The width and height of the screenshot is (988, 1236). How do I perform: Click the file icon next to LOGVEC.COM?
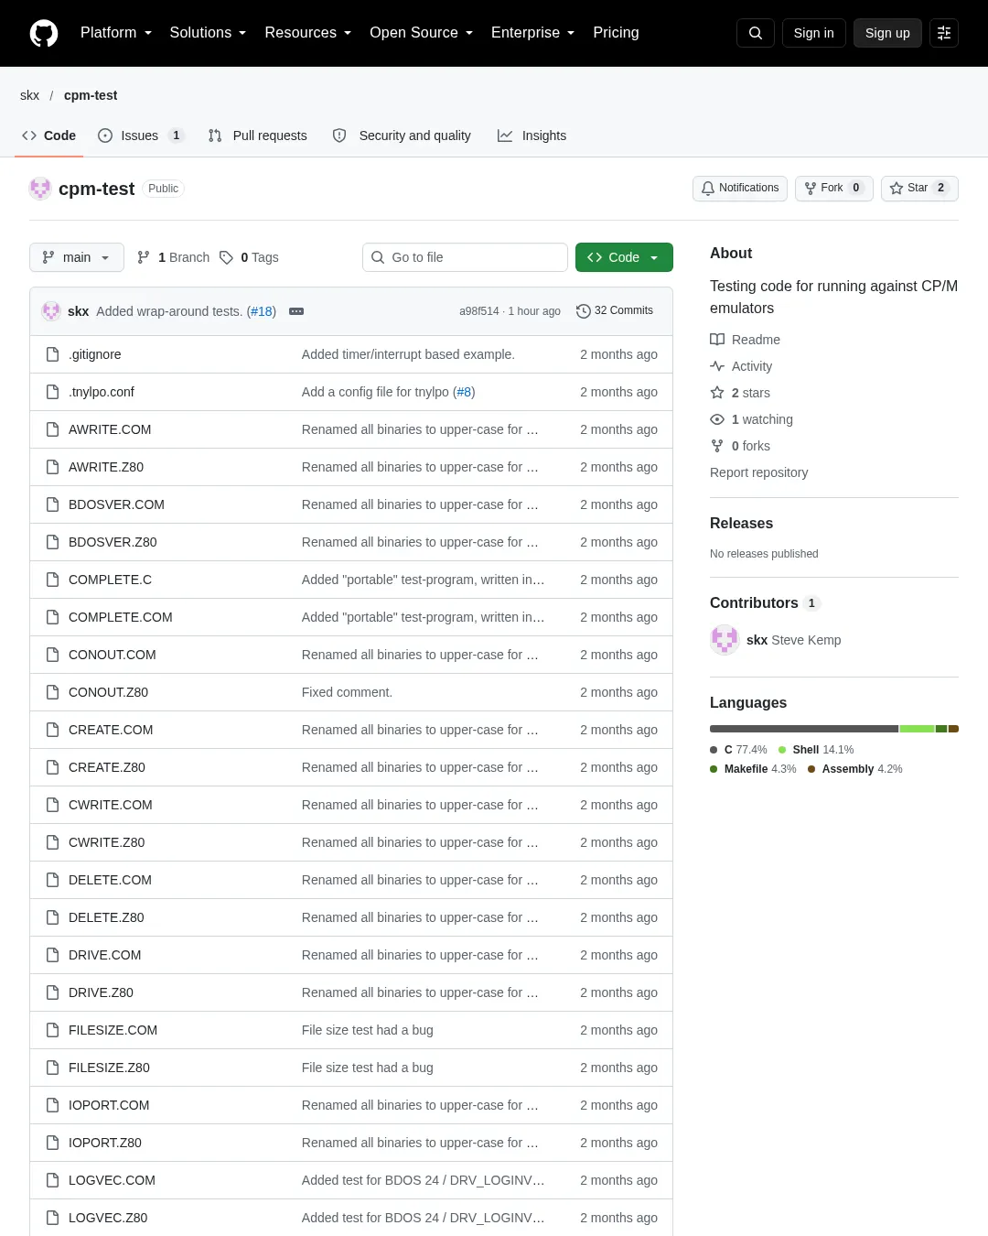pos(53,1180)
